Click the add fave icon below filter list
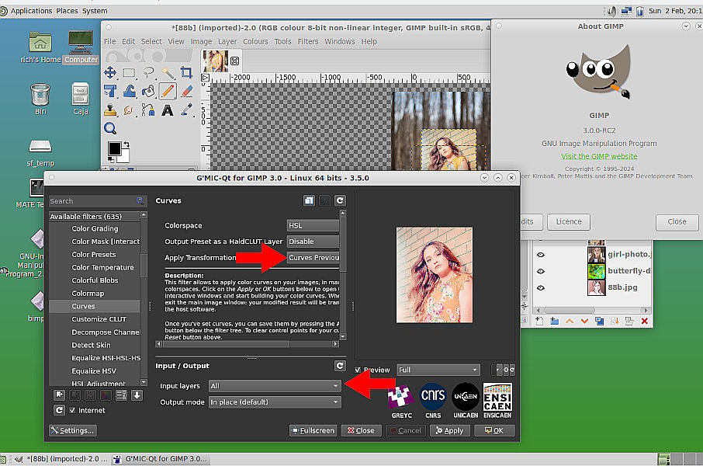The height and width of the screenshot is (466, 703). 59,395
